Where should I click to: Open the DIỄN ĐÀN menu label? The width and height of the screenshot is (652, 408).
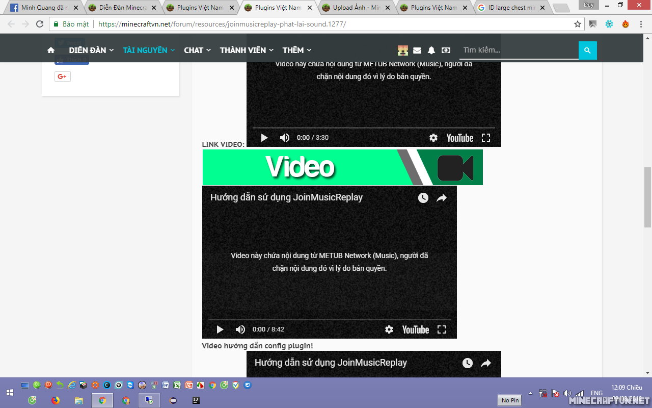point(88,50)
